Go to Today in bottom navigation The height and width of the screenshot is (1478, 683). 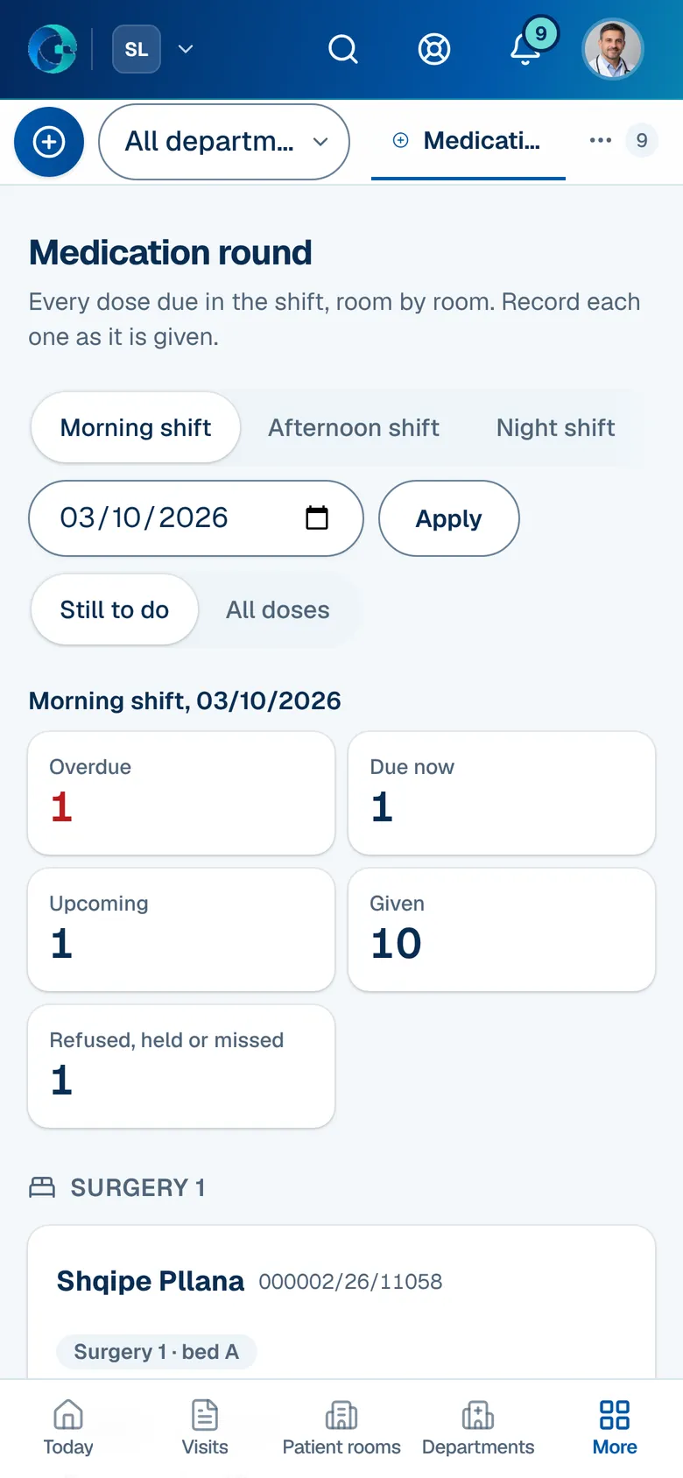coord(68,1428)
